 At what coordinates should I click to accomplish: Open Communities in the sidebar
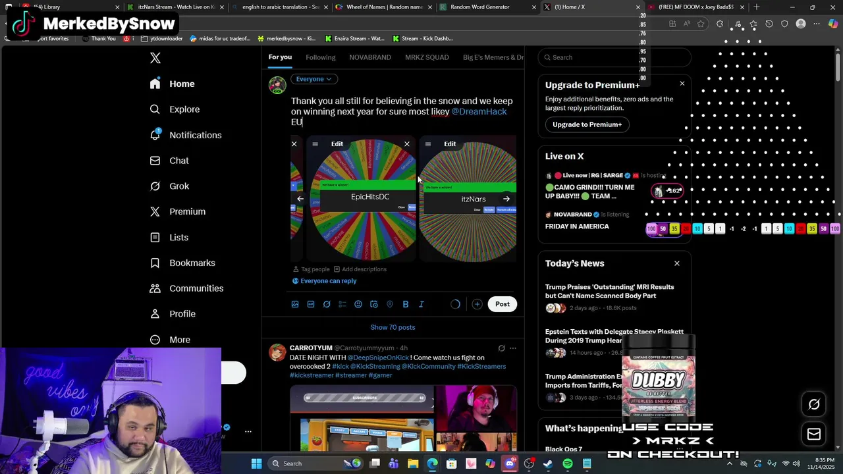186,288
